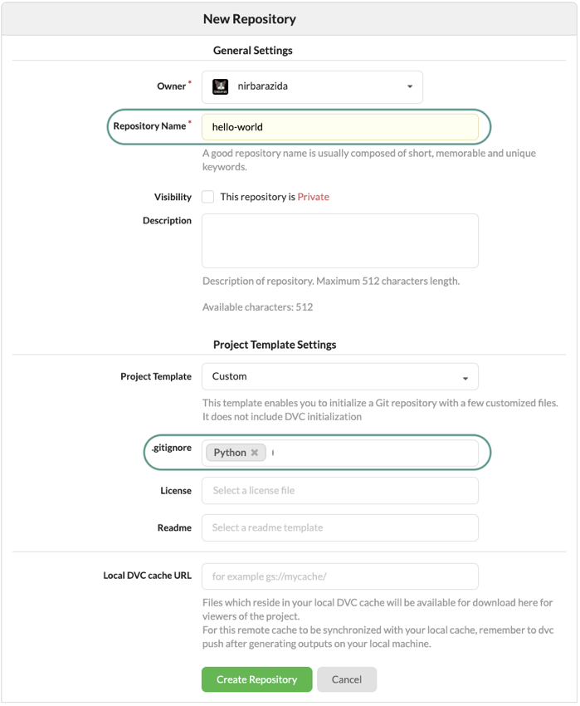Expand the Project Template dropdown set to Custom
Screen dimensions: 580x706
(x=339, y=376)
